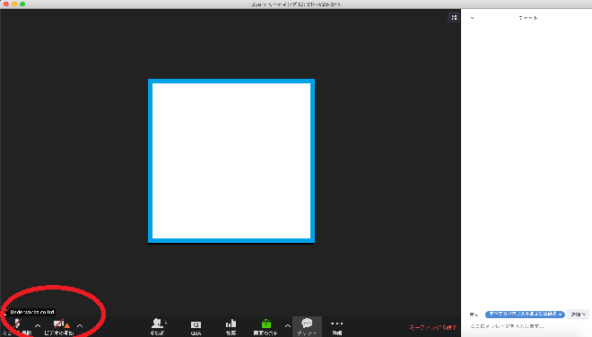Open the More three-dots menu

point(336,324)
